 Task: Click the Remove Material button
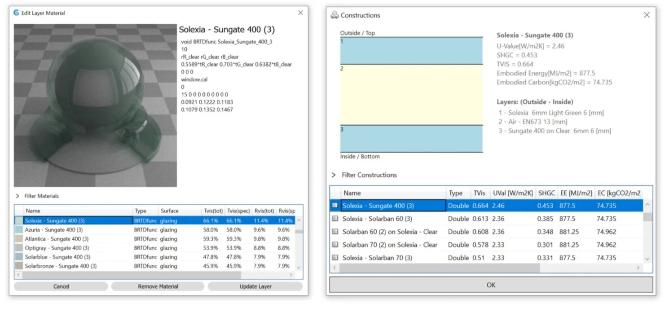tap(158, 286)
